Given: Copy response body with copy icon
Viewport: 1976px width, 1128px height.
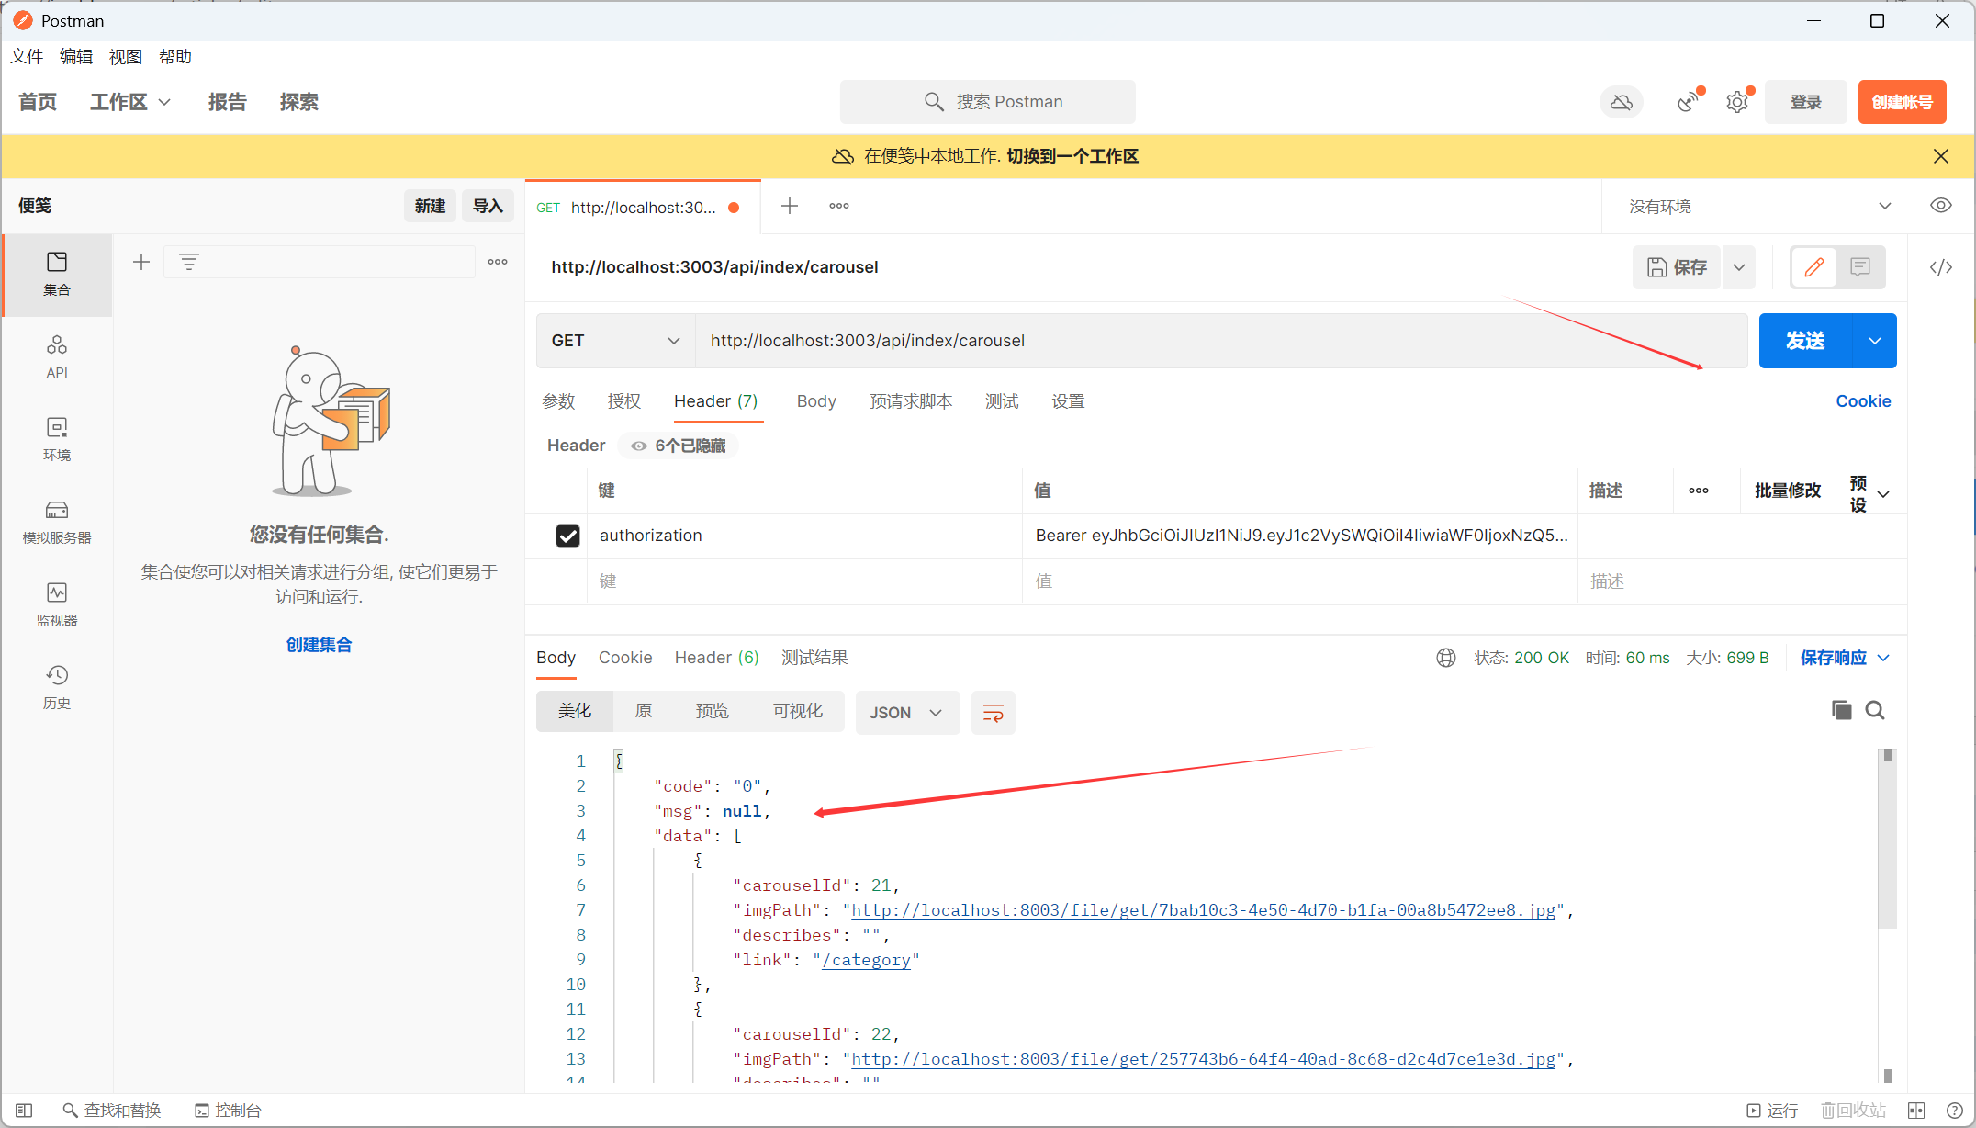Looking at the screenshot, I should pos(1841,710).
